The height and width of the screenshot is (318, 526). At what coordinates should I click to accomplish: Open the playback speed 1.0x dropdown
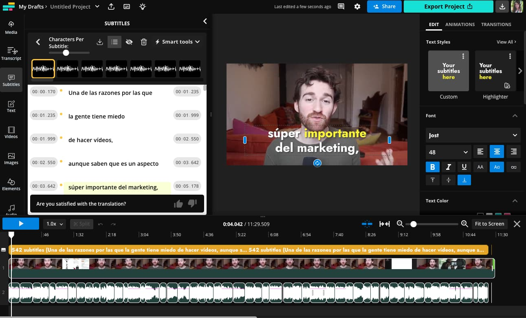coord(55,224)
